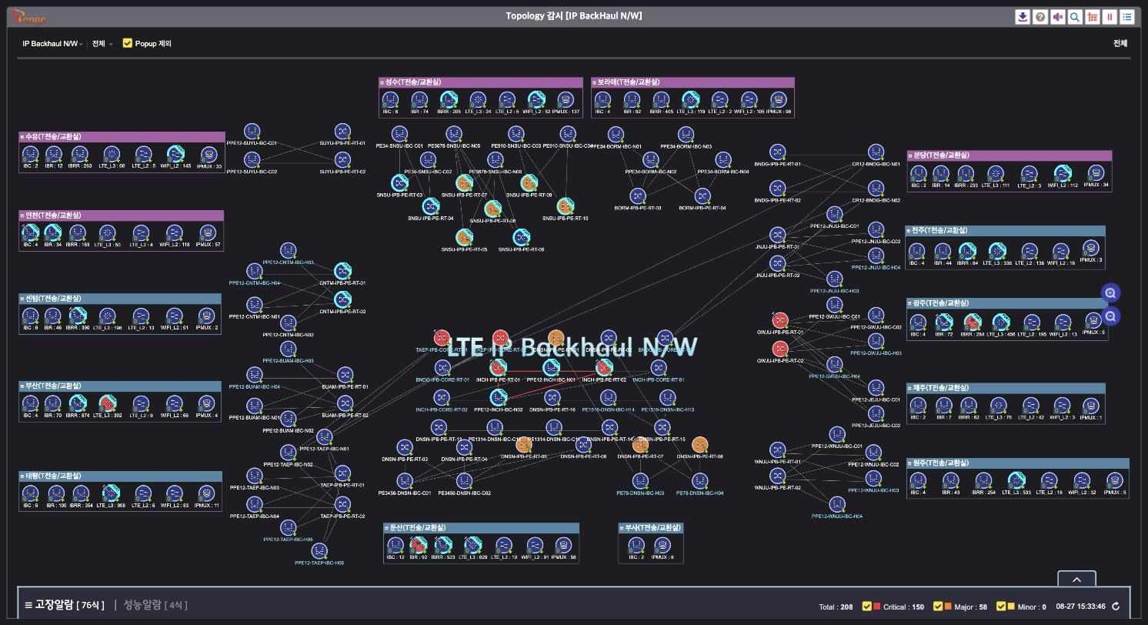
Task: Click the 08-27 15:33:46 timestamp
Action: tap(1081, 607)
